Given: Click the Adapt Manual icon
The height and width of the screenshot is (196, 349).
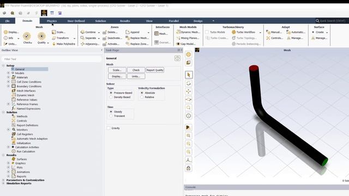Looking at the screenshot, I should click(268, 32).
